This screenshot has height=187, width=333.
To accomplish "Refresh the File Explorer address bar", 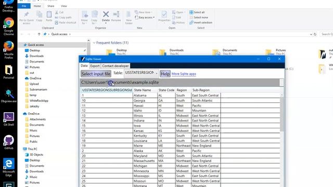I will point(315,34).
